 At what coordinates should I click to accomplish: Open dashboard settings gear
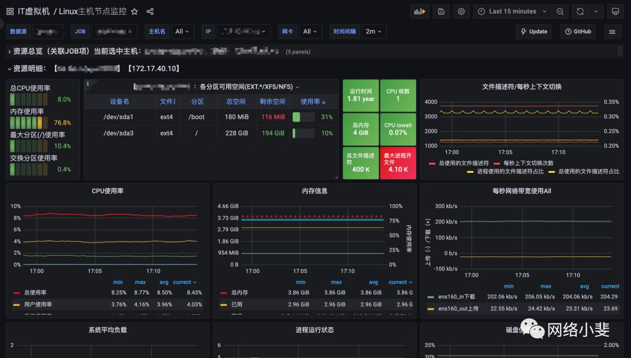click(462, 11)
